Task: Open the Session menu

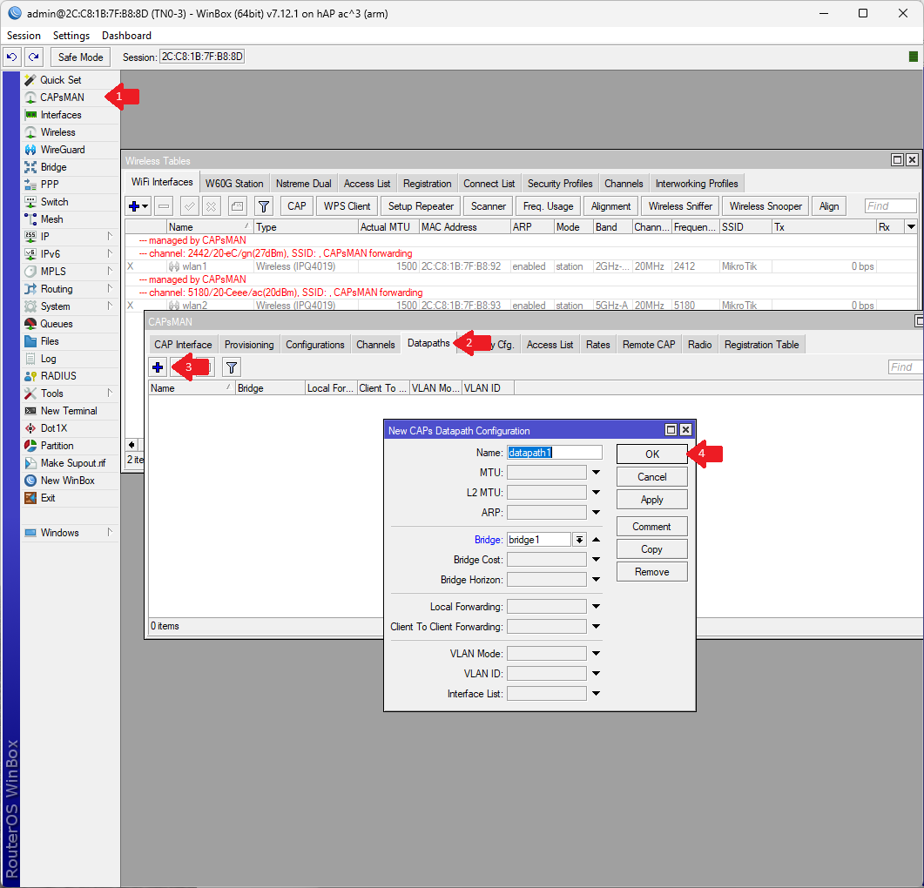Action: 23,35
